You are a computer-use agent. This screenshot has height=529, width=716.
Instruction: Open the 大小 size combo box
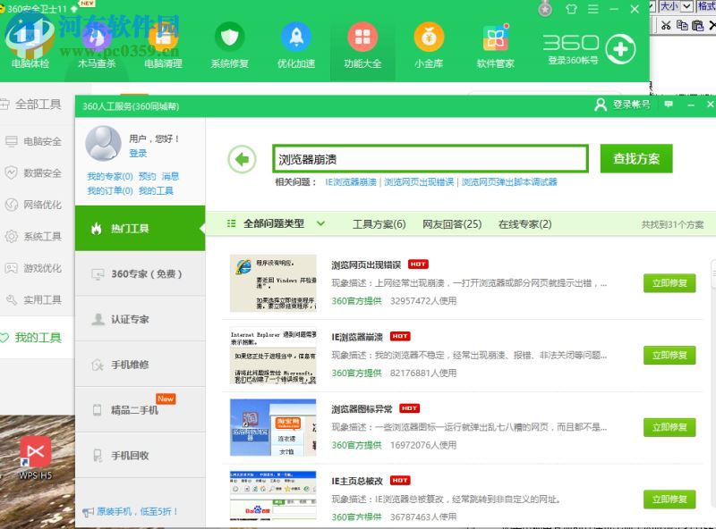coord(678,6)
